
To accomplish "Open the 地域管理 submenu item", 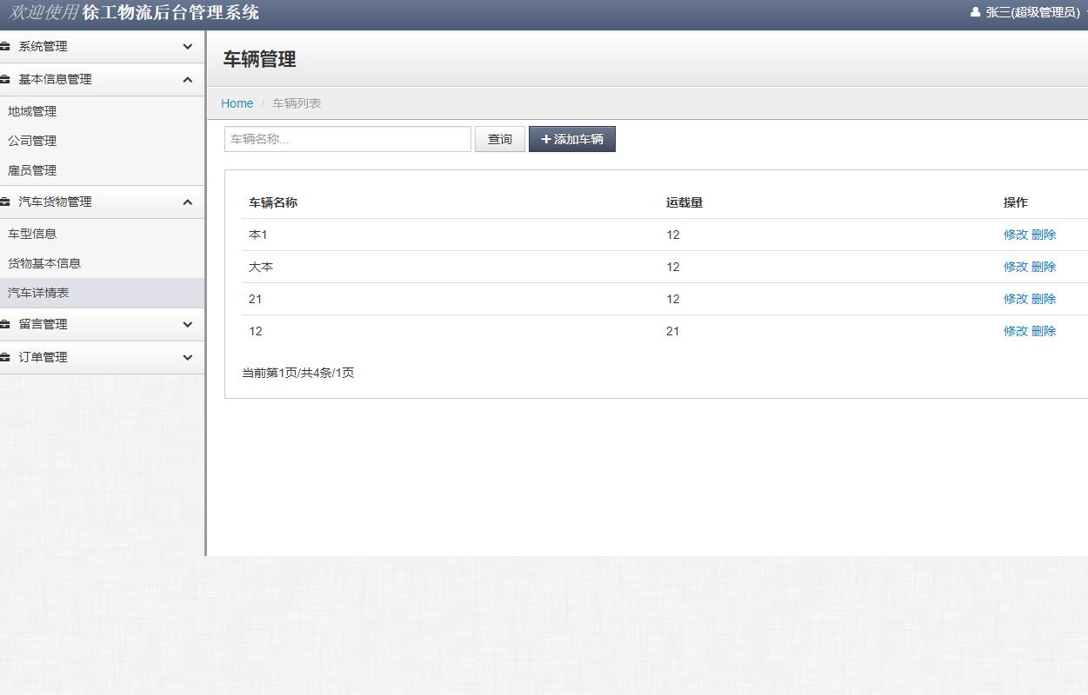I will click(x=32, y=111).
